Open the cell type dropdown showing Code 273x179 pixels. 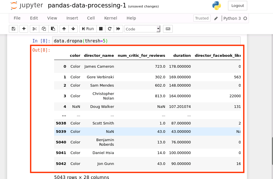pyautogui.click(x=142, y=29)
